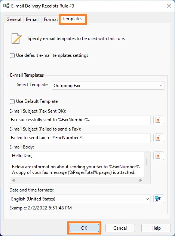Open the Date and time formats dropdown
The width and height of the screenshot is (175, 236).
pyautogui.click(x=80, y=199)
